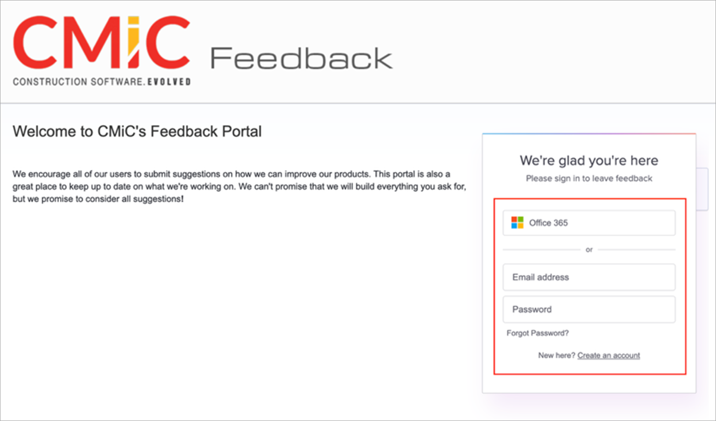The height and width of the screenshot is (421, 716).
Task: Focus the Password input field
Action: tap(589, 310)
